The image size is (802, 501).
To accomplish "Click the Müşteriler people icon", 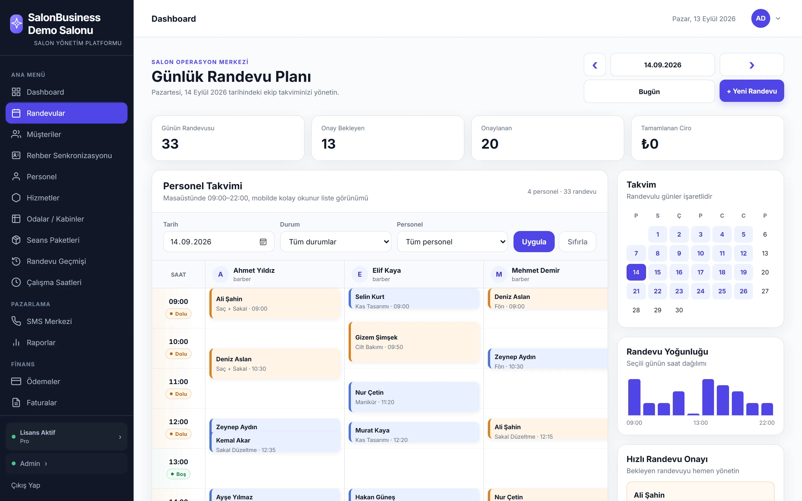I will coord(16,134).
